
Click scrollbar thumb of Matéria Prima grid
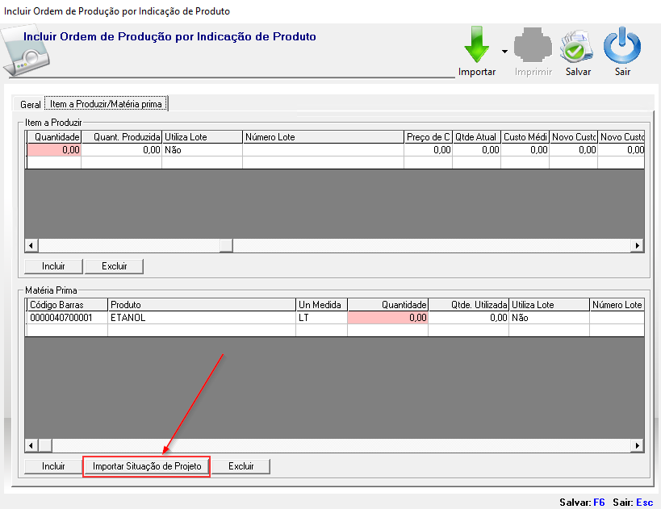point(45,445)
